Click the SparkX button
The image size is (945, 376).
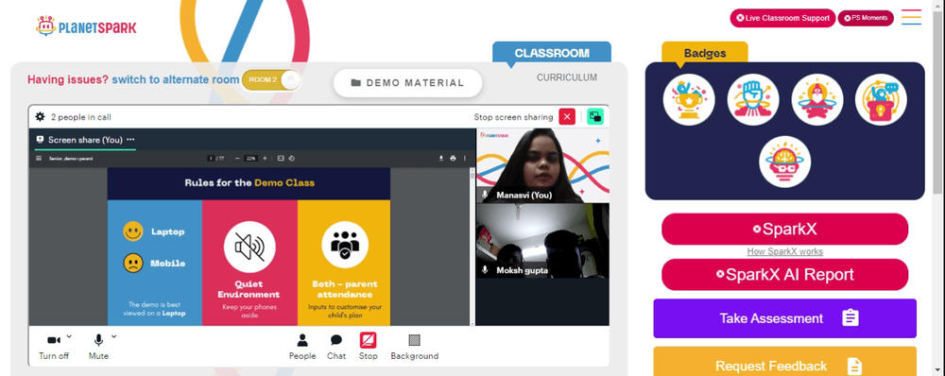point(784,229)
